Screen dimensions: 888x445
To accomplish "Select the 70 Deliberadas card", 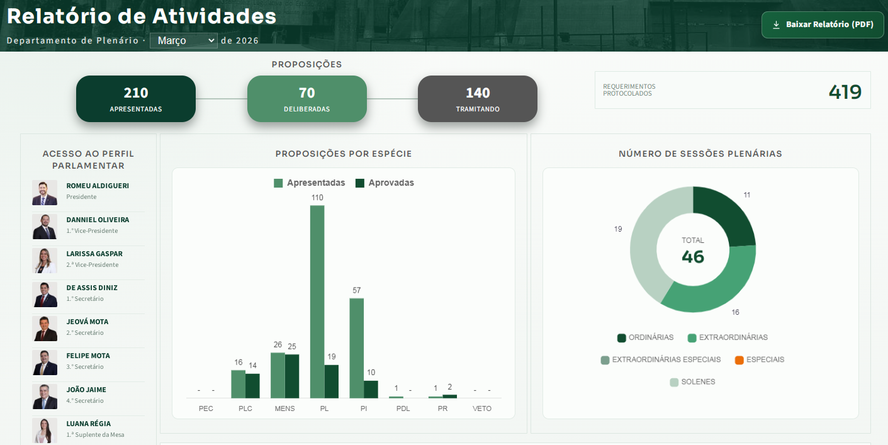I will click(306, 99).
